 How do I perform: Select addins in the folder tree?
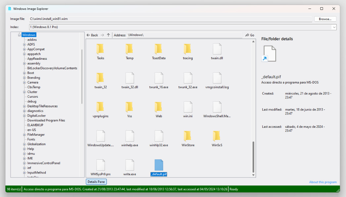(x=32, y=40)
